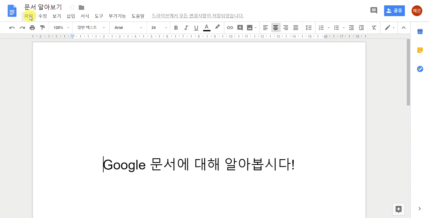
Task: Click the pencil editing mode icon
Action: (387, 28)
